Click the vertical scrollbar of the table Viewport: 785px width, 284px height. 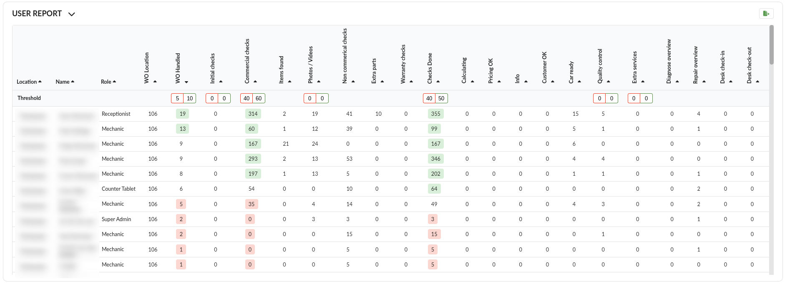[x=771, y=46]
